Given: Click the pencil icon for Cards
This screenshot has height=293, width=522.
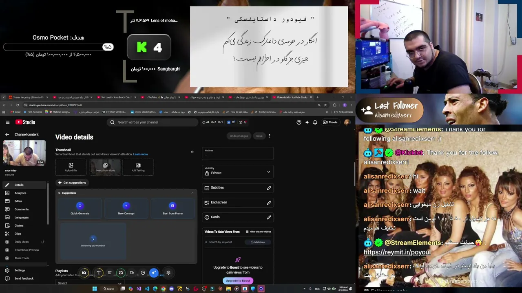Looking at the screenshot, I should click(x=269, y=217).
